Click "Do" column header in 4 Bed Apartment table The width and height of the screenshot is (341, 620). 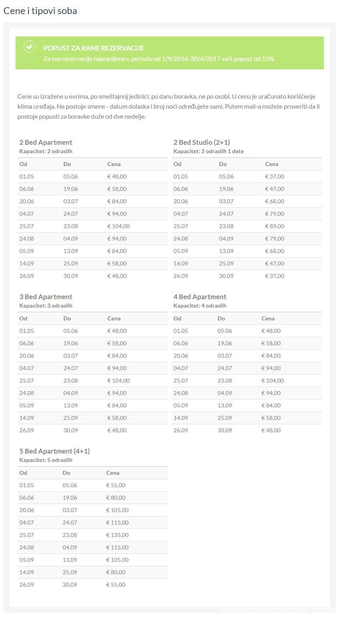[221, 318]
